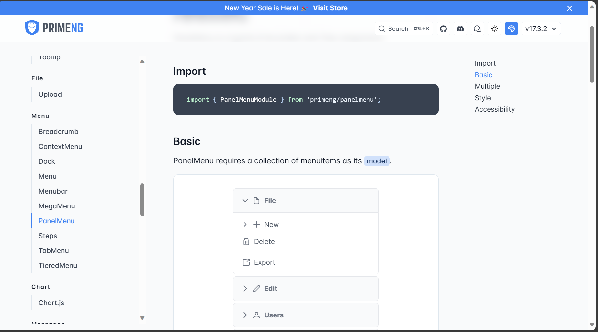This screenshot has height=332, width=598.
Task: Click the sidebar scrollbar thumb
Action: point(142,200)
